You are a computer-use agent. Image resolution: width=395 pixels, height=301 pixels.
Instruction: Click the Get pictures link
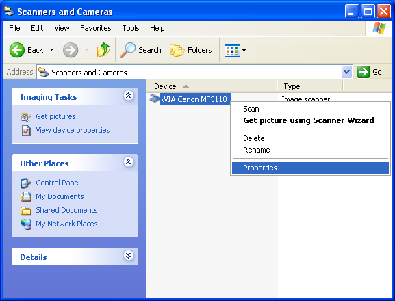tap(55, 116)
